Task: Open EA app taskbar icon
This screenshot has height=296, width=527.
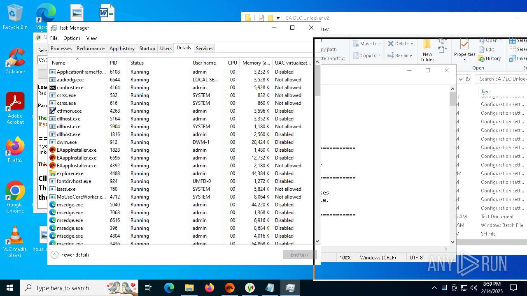Action: click(x=230, y=288)
